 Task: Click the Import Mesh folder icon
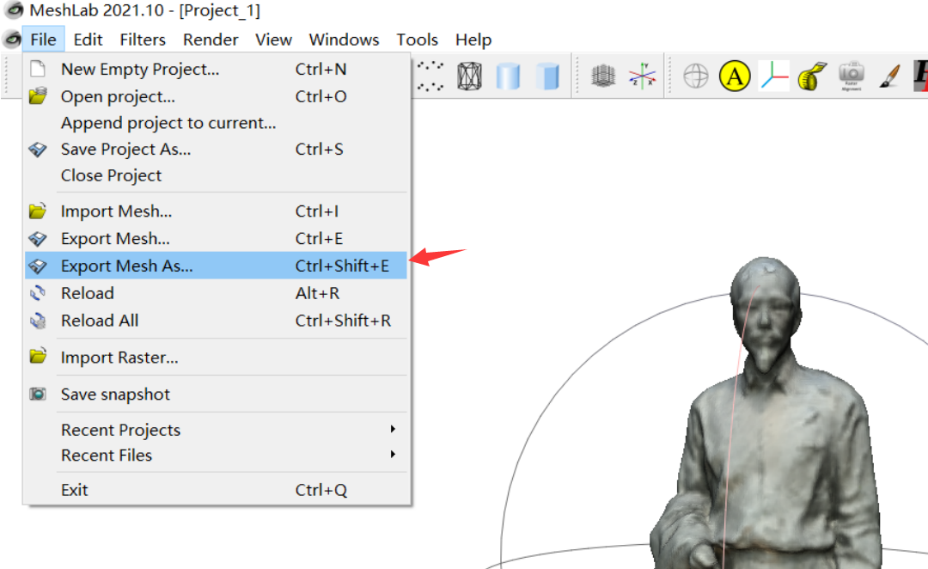[38, 211]
